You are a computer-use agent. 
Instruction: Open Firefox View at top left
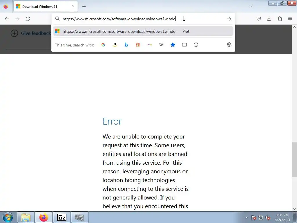coord(6,6)
